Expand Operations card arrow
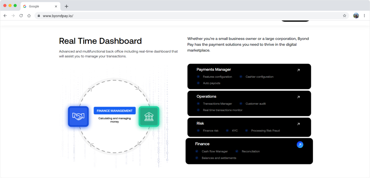 click(x=298, y=97)
